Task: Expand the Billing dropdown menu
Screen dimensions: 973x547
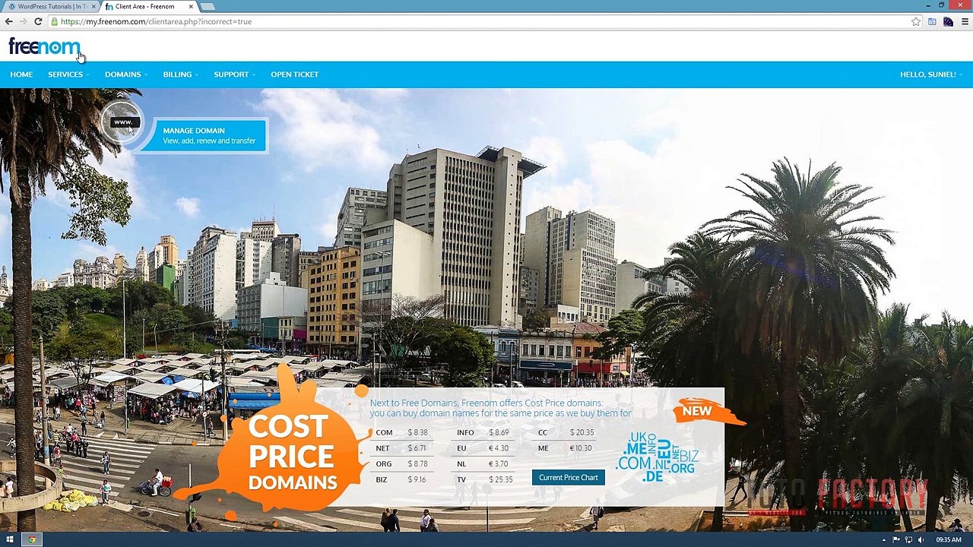Action: point(179,74)
